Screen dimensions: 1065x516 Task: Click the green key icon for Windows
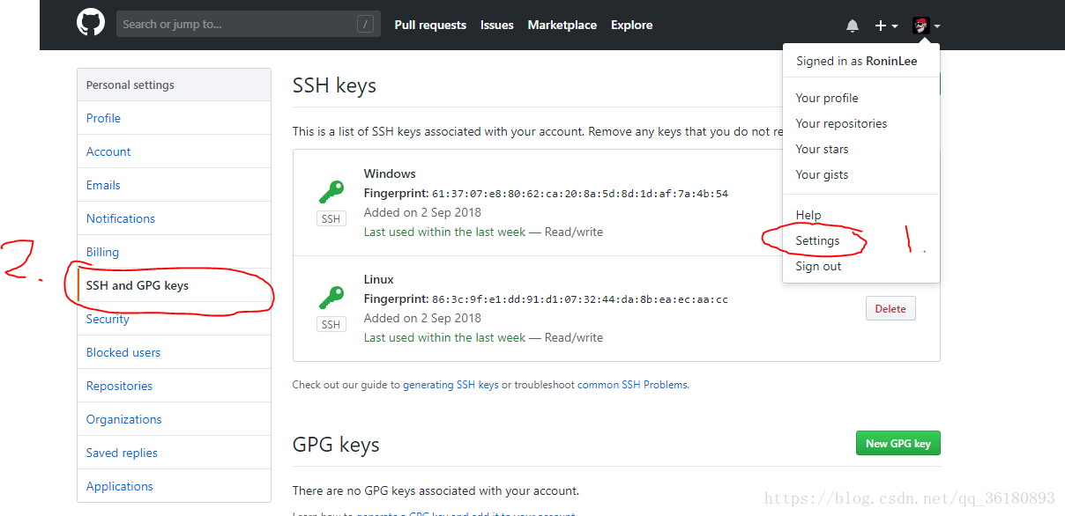tap(331, 192)
